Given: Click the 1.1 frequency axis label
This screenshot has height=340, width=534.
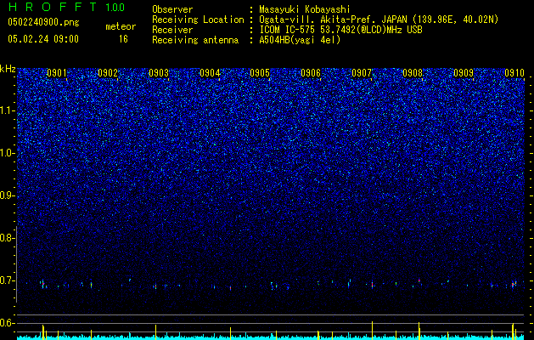Looking at the screenshot, I should pyautogui.click(x=8, y=110).
